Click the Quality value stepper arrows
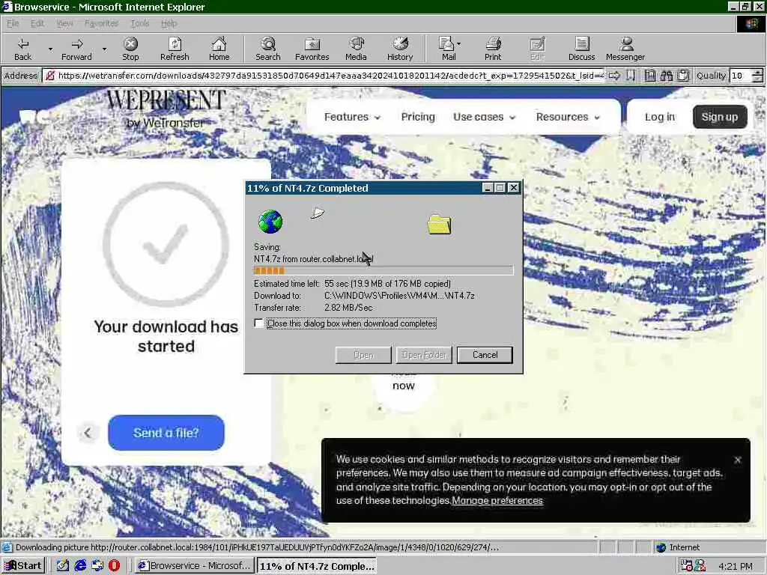The width and height of the screenshot is (767, 575). coord(757,76)
